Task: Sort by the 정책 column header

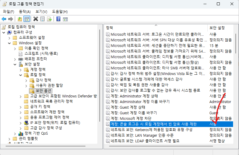Action: pos(156,28)
